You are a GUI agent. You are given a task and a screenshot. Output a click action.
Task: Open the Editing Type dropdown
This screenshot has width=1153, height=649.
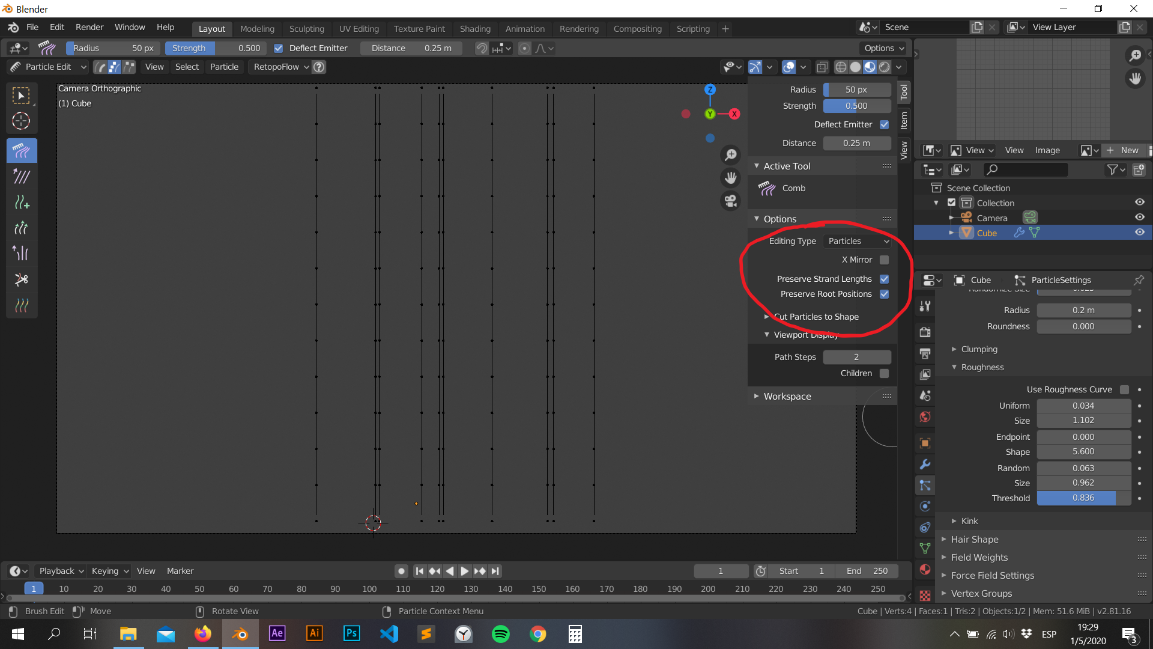pos(857,240)
